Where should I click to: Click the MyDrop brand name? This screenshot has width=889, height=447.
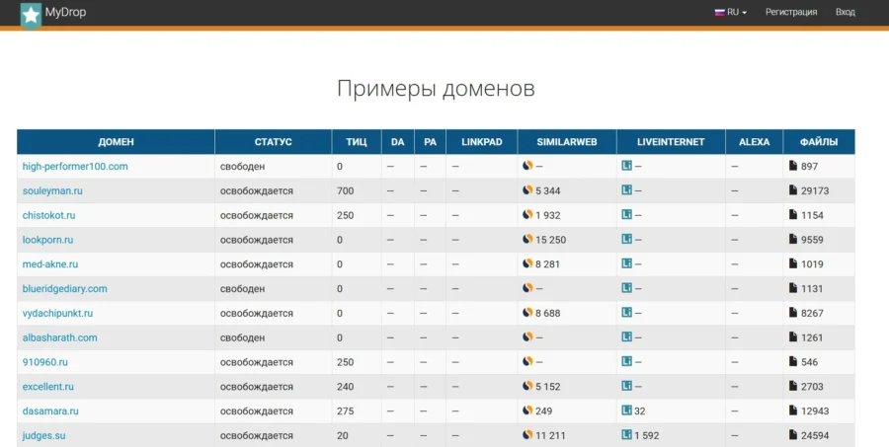coord(66,13)
